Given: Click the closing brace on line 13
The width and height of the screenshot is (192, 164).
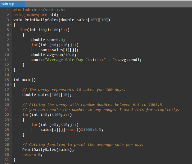Looking at the screenshot, I should [x=14, y=70].
